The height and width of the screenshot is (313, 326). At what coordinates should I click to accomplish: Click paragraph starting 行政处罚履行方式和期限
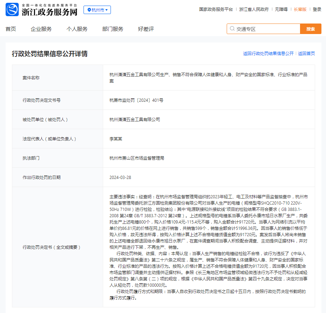[x=208, y=295]
